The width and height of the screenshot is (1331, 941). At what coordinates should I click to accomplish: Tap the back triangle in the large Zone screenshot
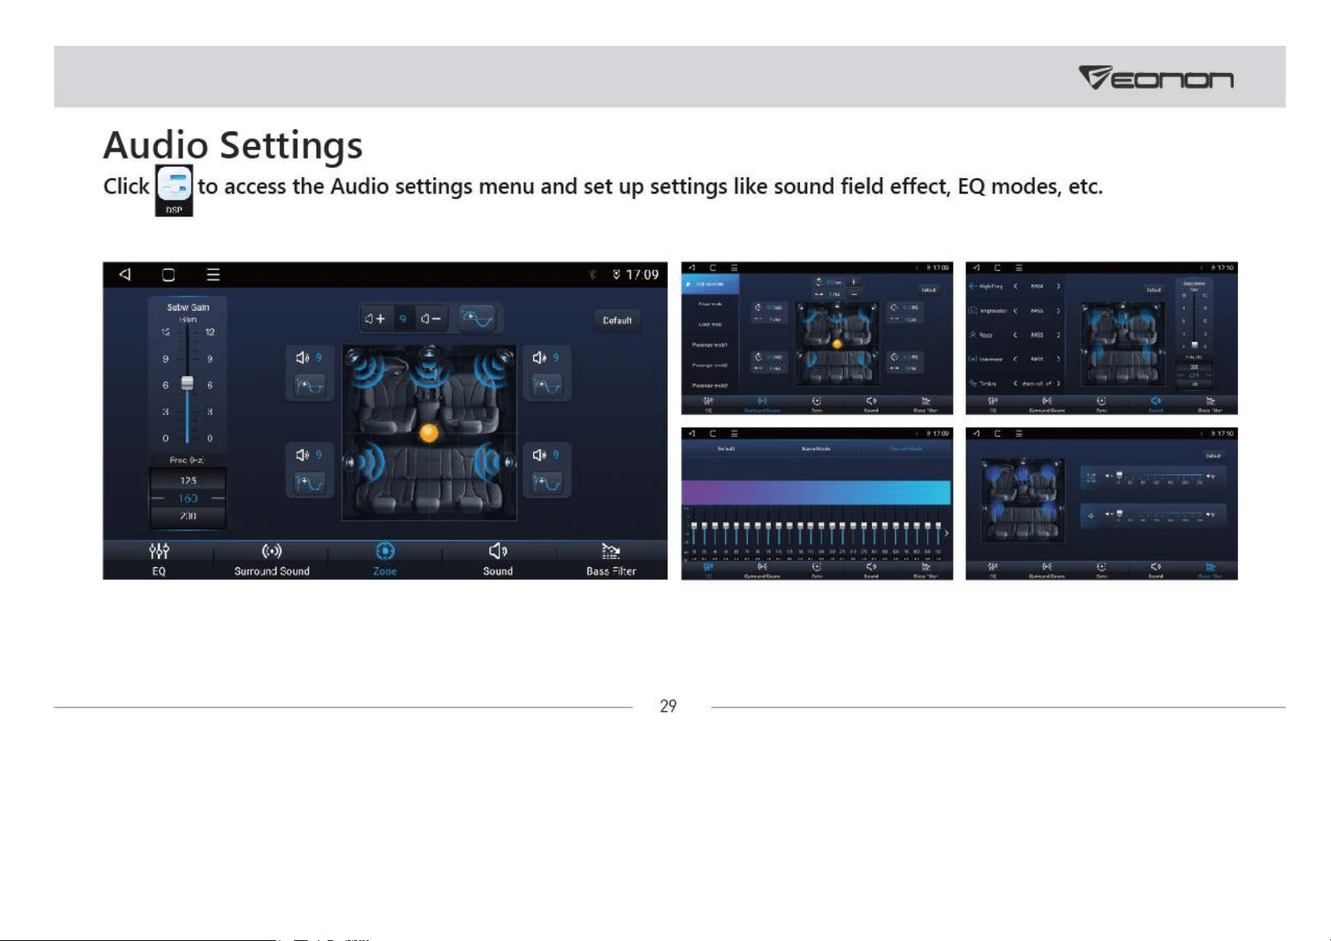pyautogui.click(x=125, y=274)
